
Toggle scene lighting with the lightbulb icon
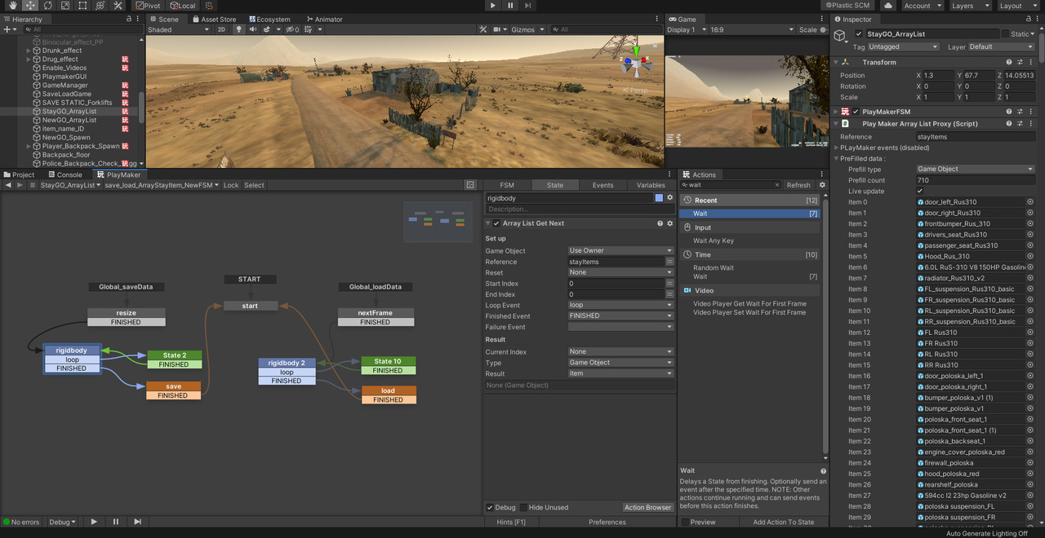coord(239,29)
